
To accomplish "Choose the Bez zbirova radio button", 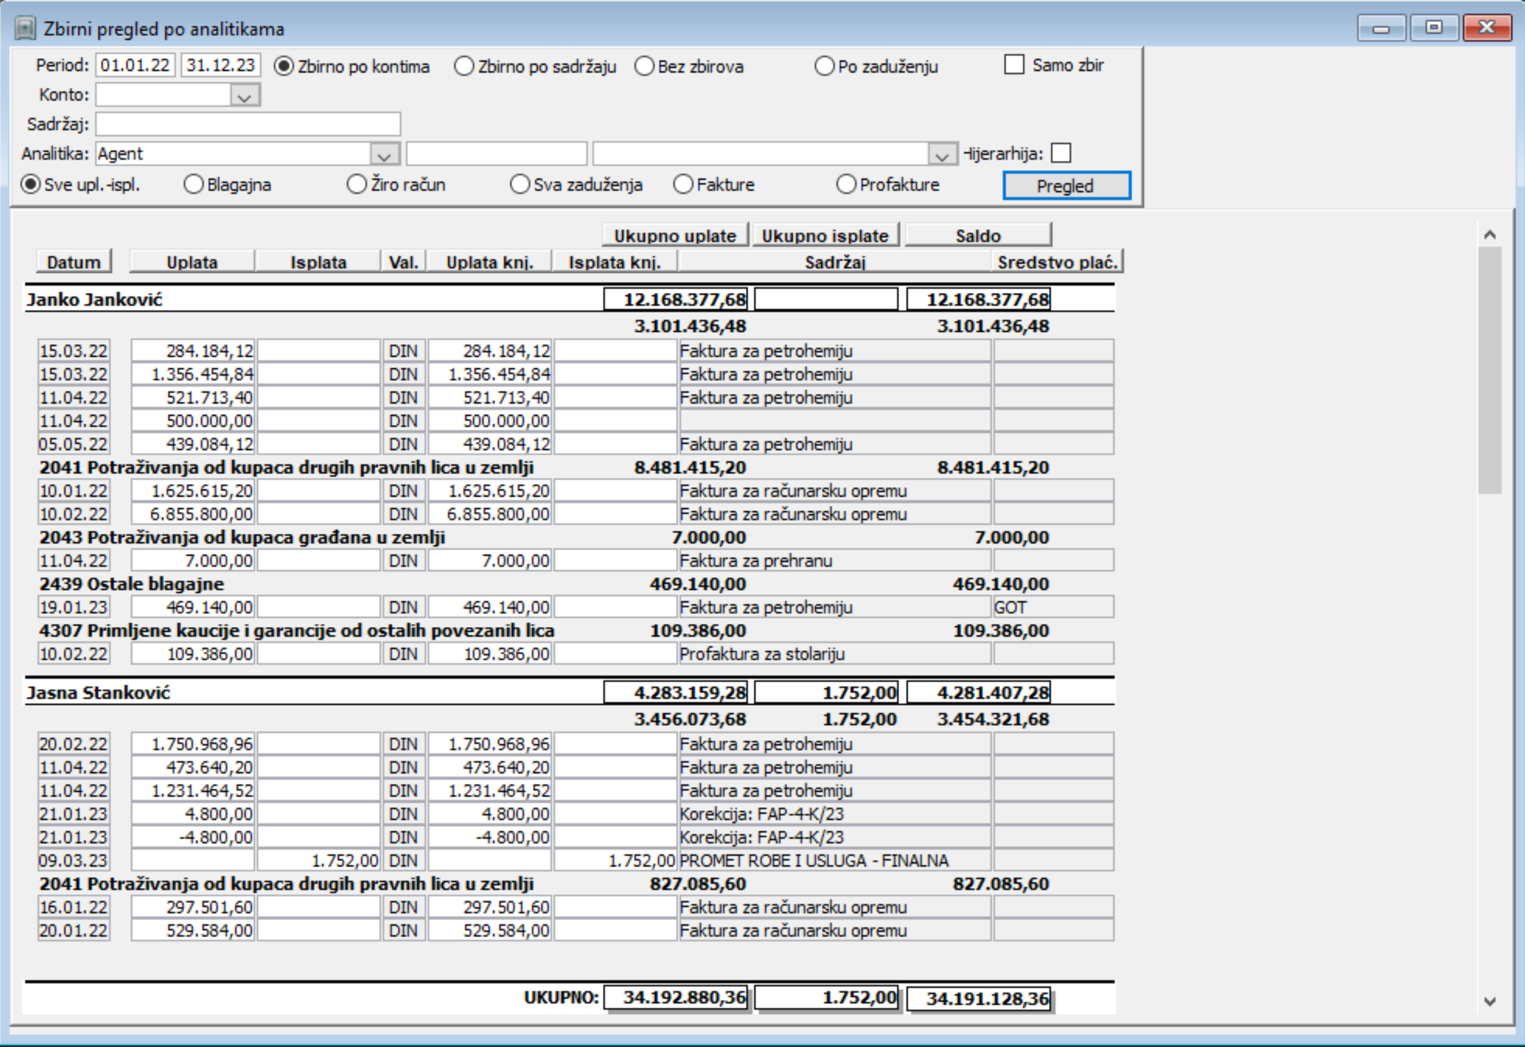I will (645, 66).
